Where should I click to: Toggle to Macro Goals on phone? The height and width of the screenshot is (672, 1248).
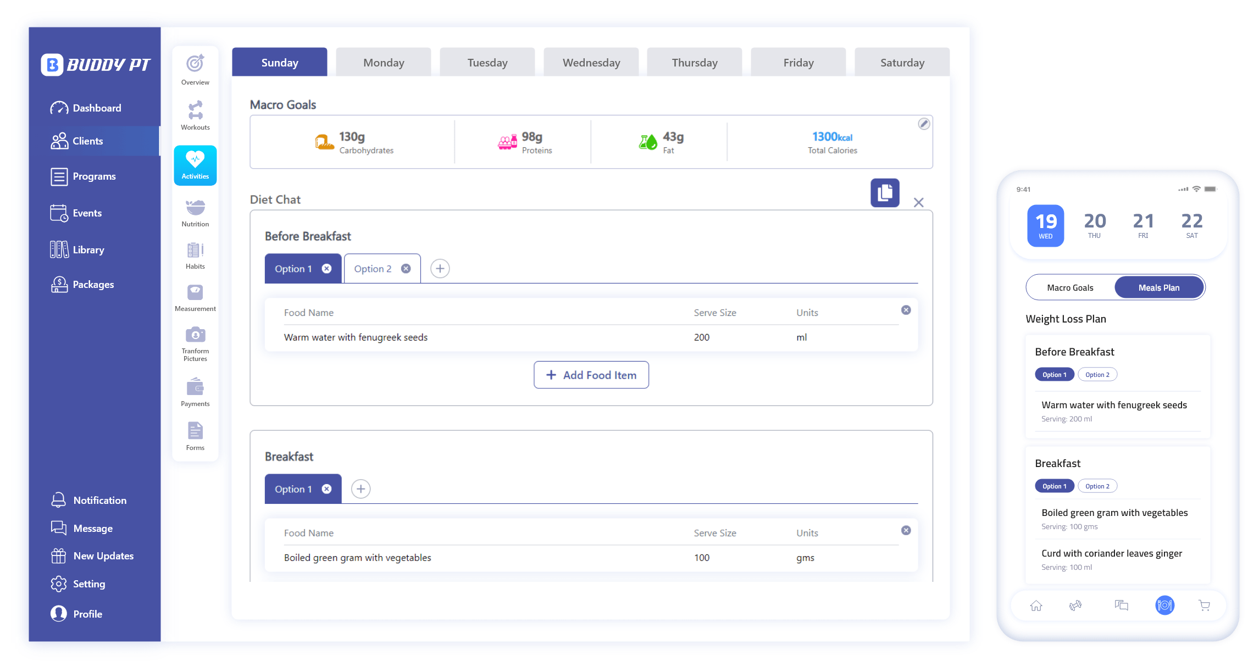point(1070,288)
